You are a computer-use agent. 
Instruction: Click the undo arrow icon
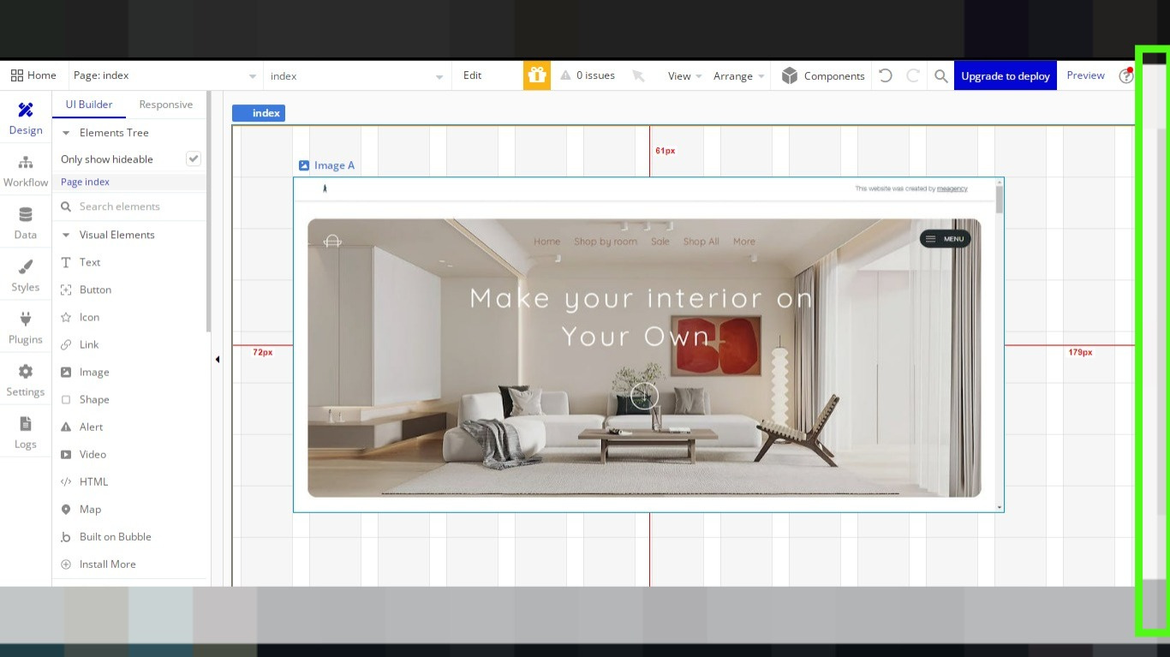point(885,75)
